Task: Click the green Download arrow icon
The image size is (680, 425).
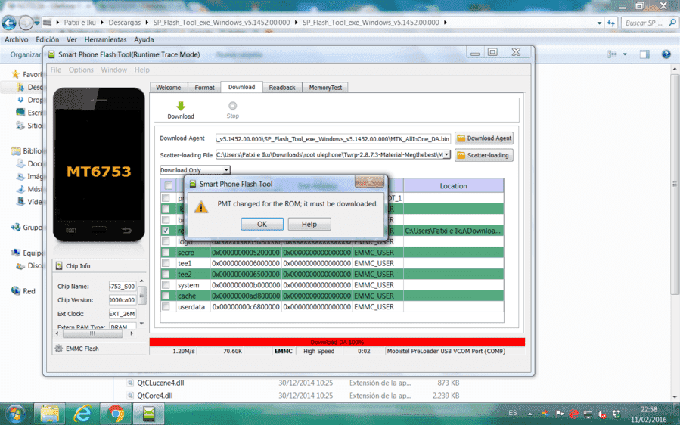Action: 181,106
